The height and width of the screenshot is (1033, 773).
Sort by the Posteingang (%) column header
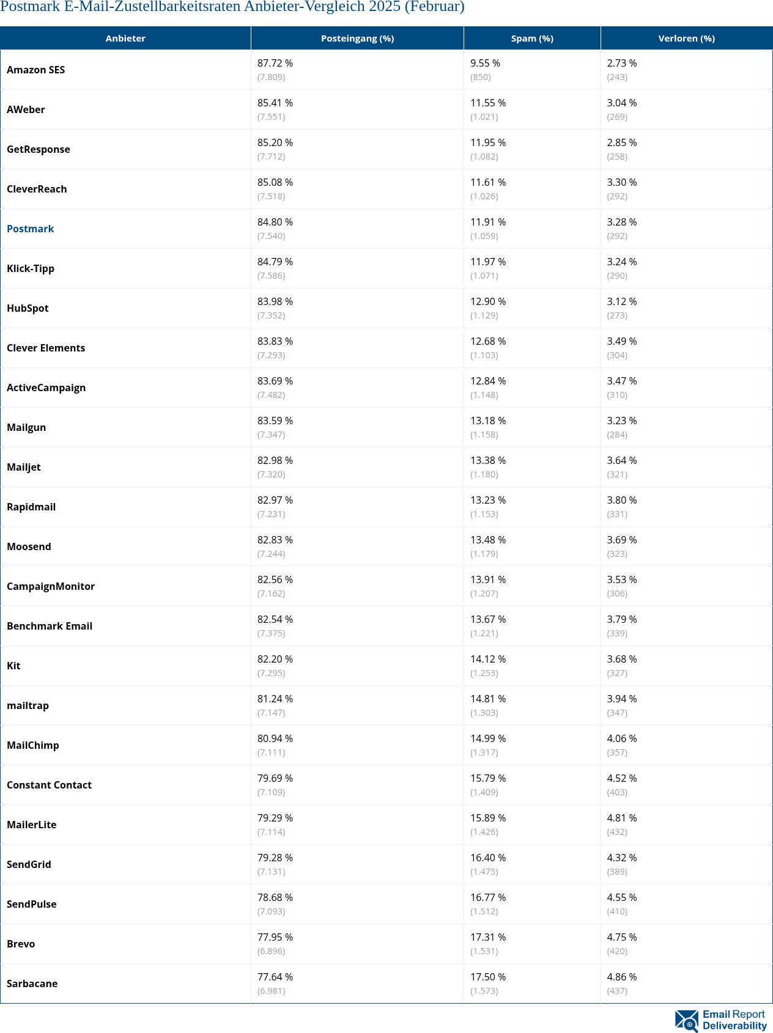pyautogui.click(x=357, y=38)
